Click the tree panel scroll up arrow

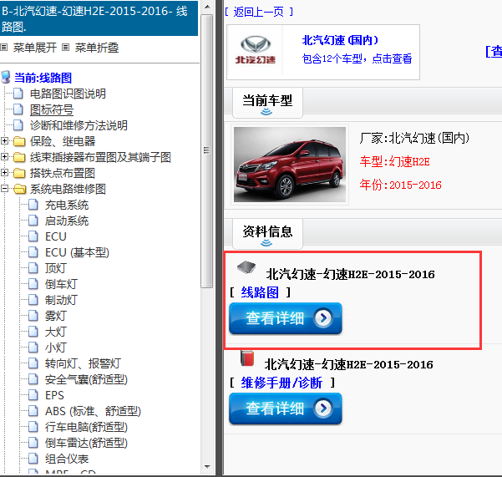pyautogui.click(x=207, y=7)
